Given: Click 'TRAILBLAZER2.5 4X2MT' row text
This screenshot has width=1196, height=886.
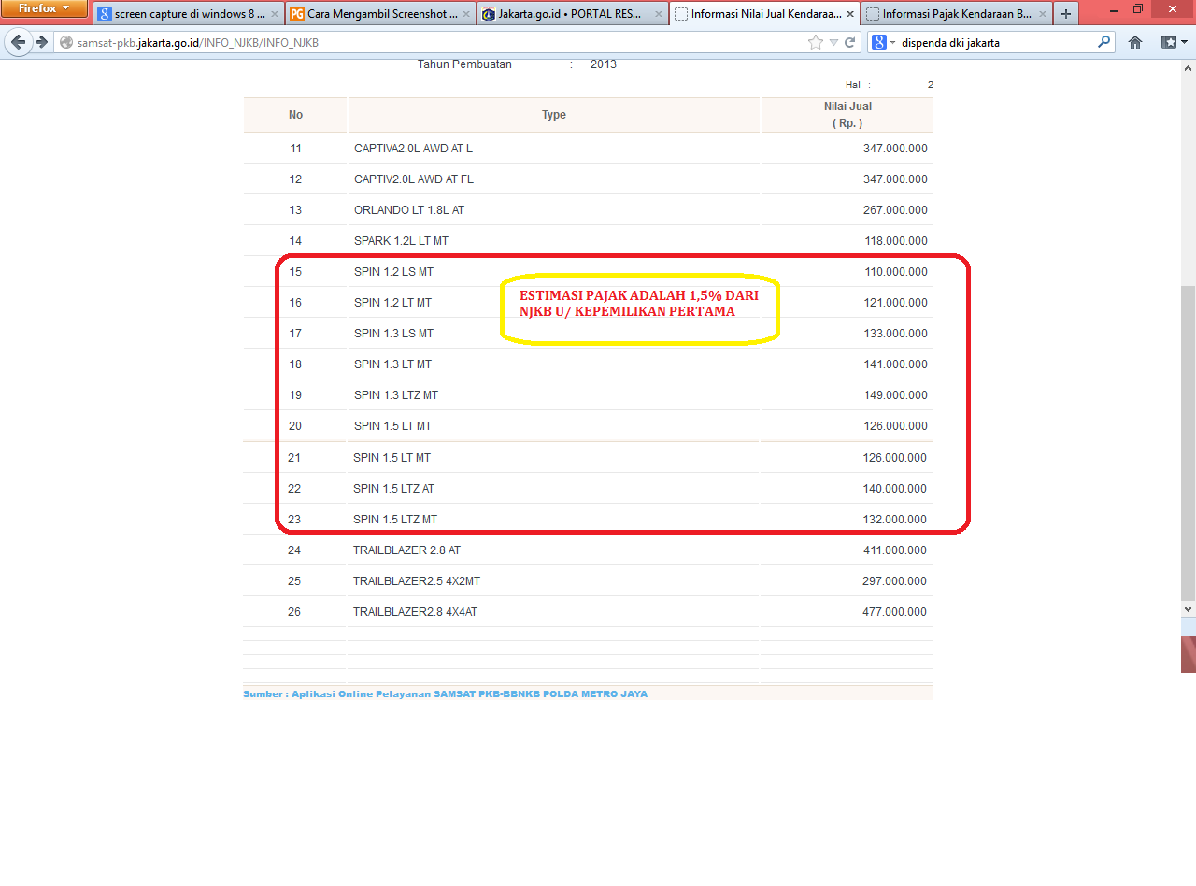Looking at the screenshot, I should click(417, 581).
